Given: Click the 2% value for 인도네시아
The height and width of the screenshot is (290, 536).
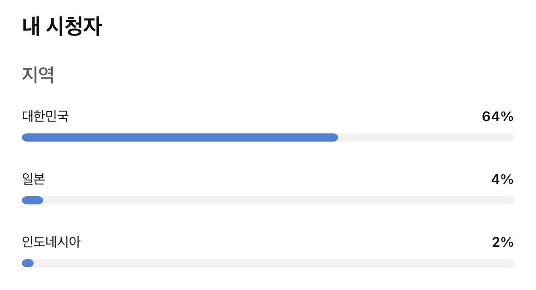Looking at the screenshot, I should [x=502, y=243].
